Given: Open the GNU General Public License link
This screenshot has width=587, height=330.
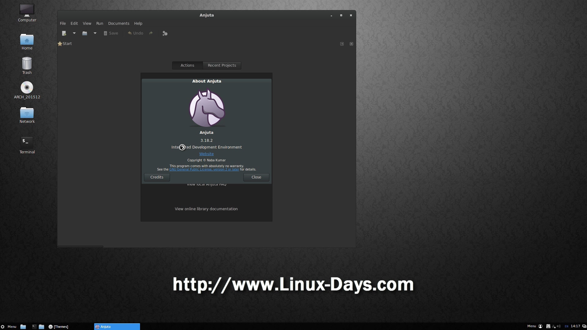Looking at the screenshot, I should coord(204,170).
